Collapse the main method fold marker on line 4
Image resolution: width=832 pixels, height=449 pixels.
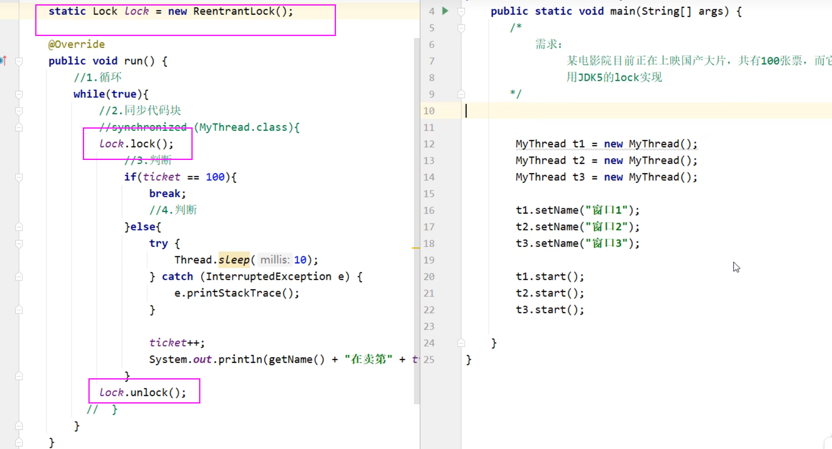pyautogui.click(x=461, y=12)
